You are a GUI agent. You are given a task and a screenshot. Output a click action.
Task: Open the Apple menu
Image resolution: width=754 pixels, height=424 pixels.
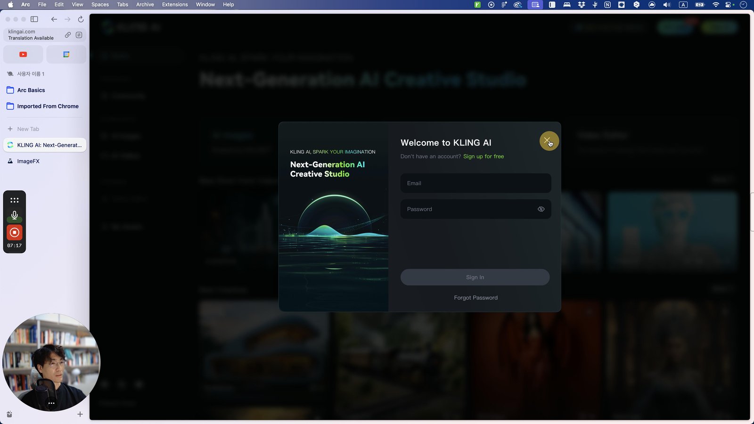click(10, 5)
